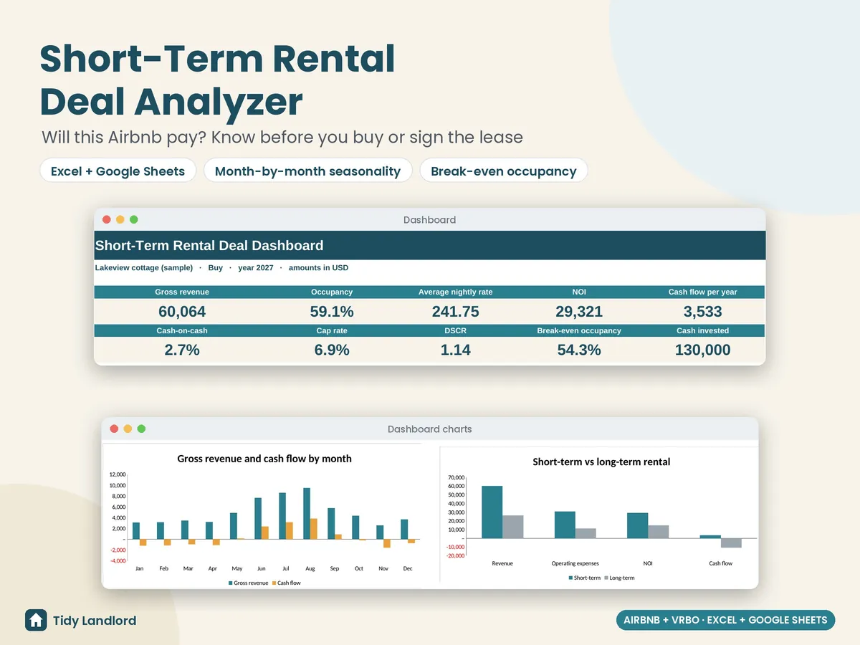
Task: Click the Average nightly rate value 241.75
Action: (456, 311)
